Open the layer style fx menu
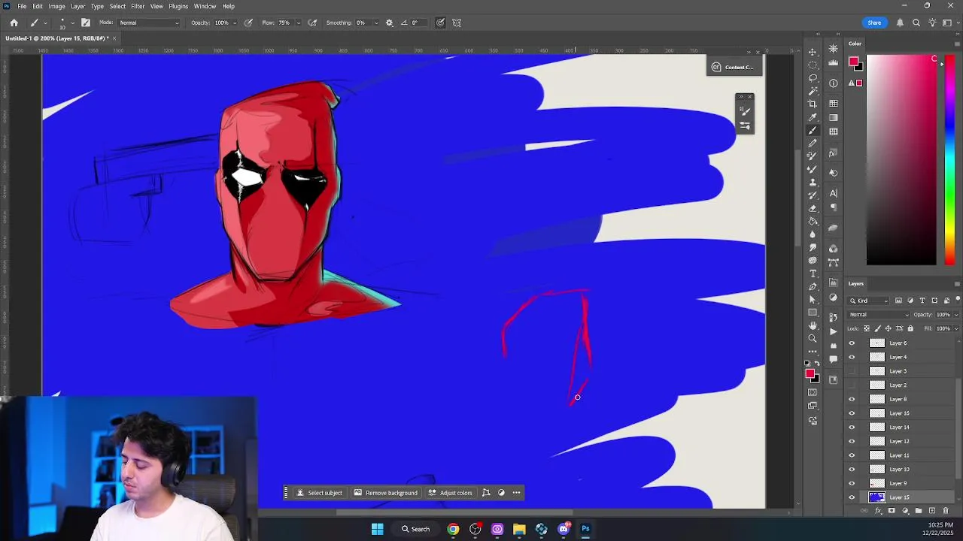This screenshot has height=541, width=963. point(878,511)
